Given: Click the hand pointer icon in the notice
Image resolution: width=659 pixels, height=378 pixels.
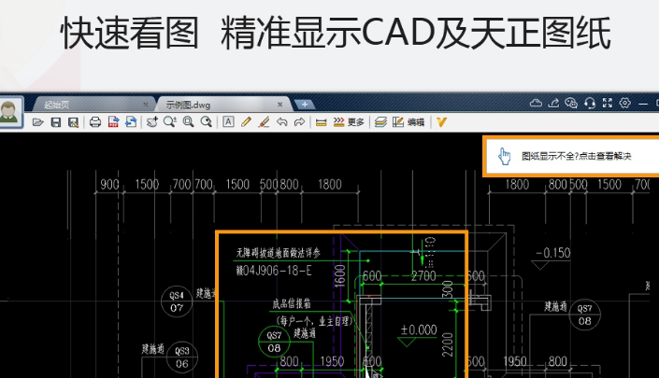Looking at the screenshot, I should (x=505, y=156).
